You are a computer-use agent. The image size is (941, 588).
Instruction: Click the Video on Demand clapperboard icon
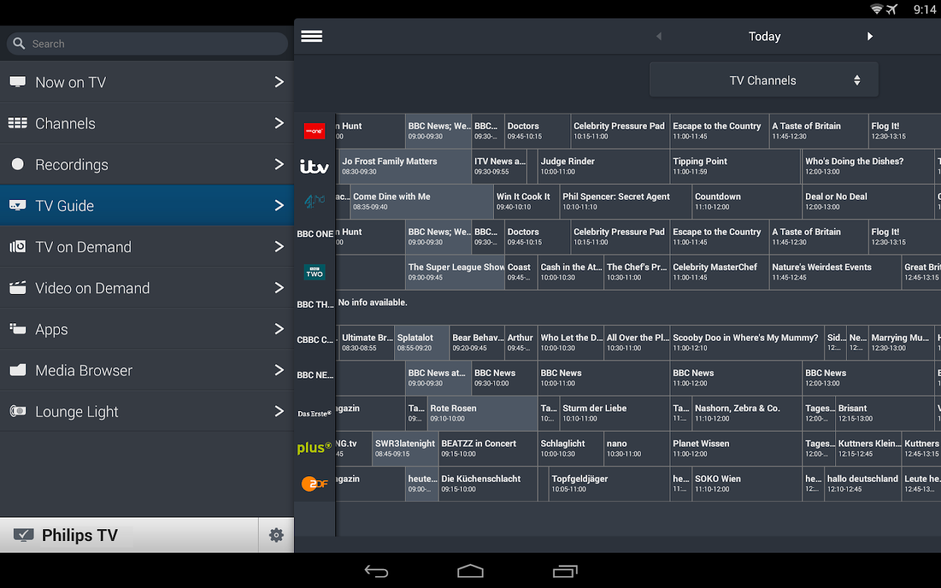point(18,287)
